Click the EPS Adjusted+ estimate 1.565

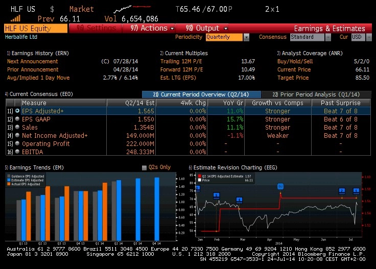tap(146, 111)
